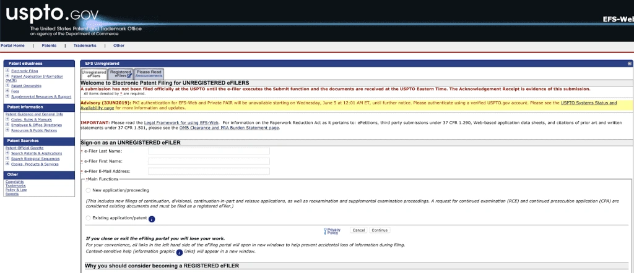Click the 'Patent Searches' sidebar header
The width and height of the screenshot is (634, 273).
[x=39, y=141]
